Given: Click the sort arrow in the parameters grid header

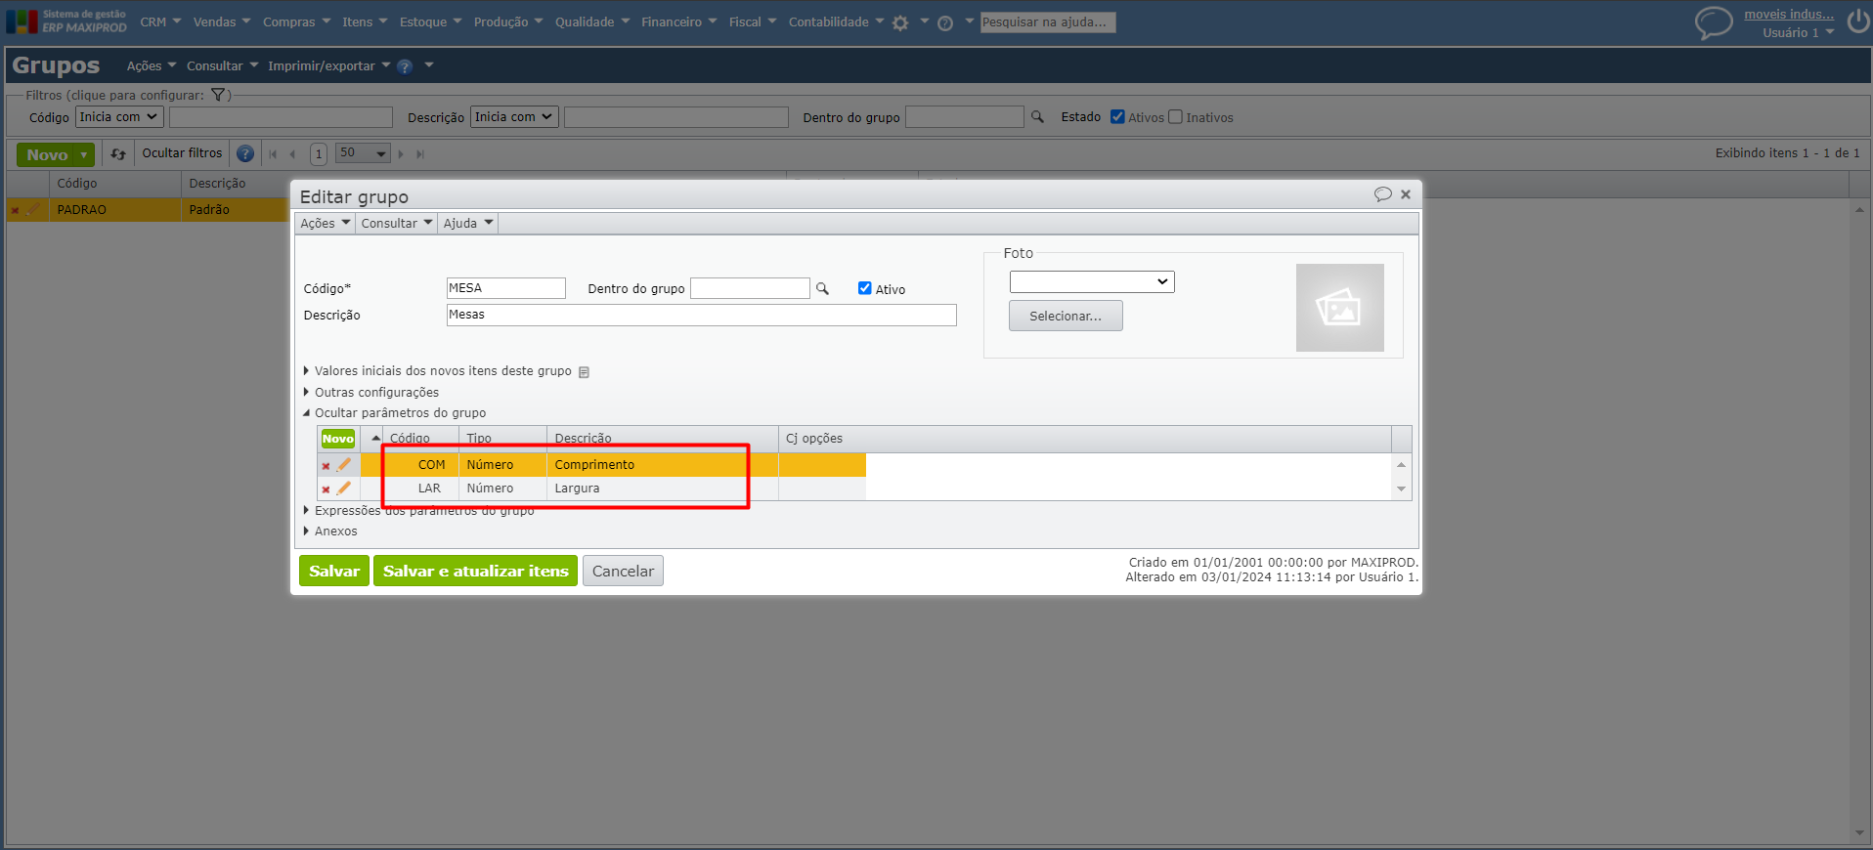Looking at the screenshot, I should [x=375, y=439].
